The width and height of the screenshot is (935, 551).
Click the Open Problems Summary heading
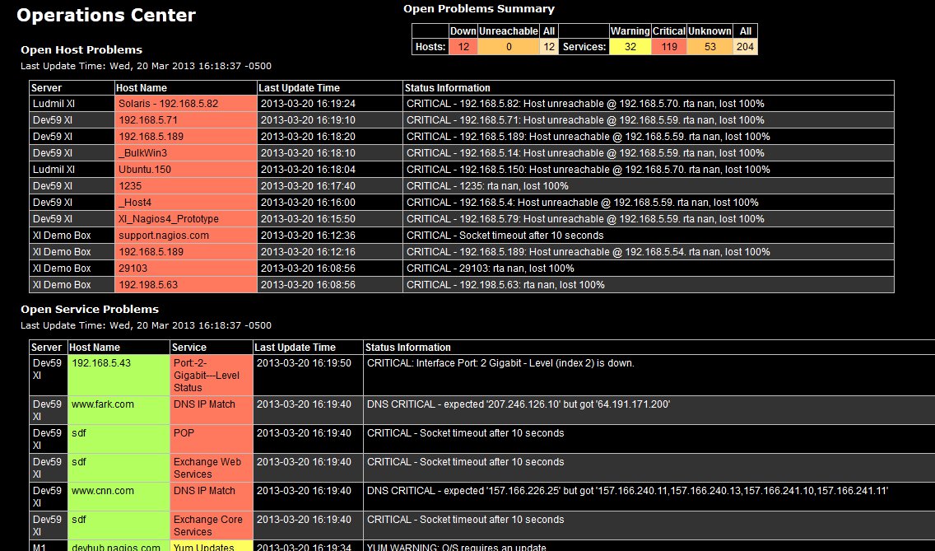coord(479,9)
